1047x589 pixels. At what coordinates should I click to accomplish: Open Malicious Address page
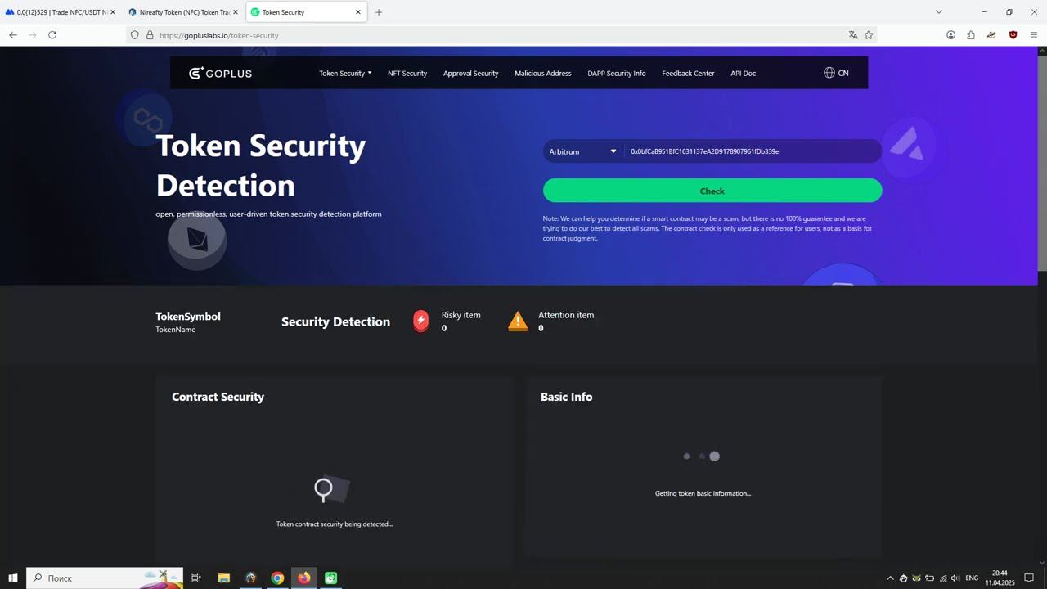tap(543, 73)
